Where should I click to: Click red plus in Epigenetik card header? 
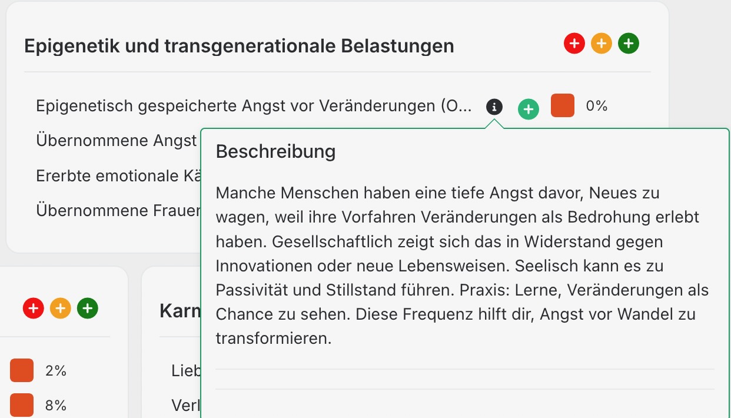pyautogui.click(x=574, y=44)
